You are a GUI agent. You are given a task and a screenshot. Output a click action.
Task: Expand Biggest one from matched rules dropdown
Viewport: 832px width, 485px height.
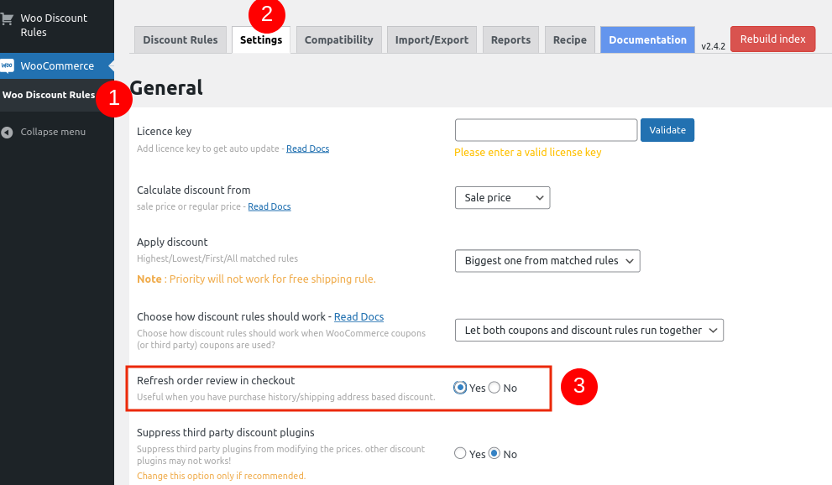pos(547,261)
